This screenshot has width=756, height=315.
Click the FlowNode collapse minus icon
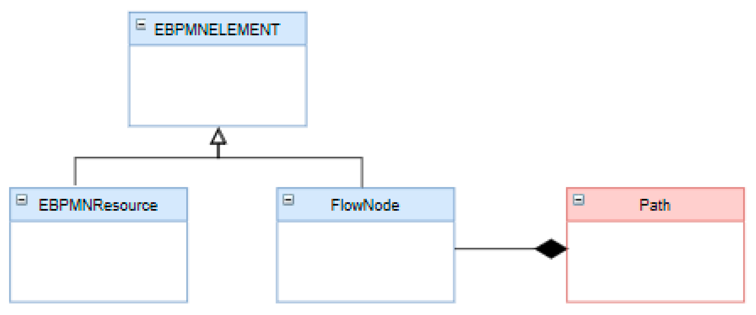click(x=288, y=200)
